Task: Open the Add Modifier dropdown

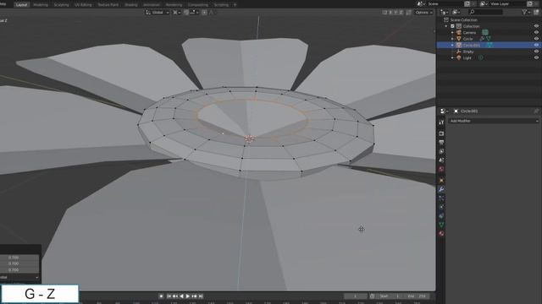Action: point(494,121)
